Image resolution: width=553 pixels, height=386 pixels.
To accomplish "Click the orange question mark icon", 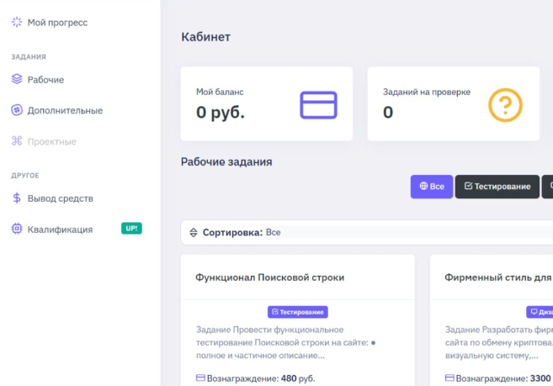I will point(505,105).
